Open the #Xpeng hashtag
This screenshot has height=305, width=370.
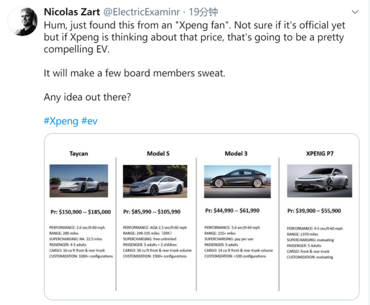click(x=61, y=121)
